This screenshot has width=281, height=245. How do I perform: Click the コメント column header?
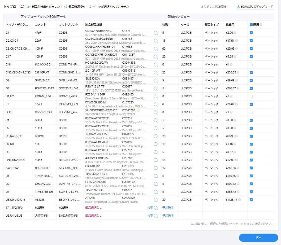(41, 25)
